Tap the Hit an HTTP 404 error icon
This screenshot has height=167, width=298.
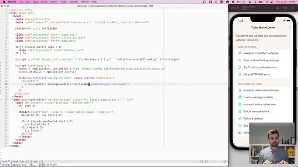point(240,74)
